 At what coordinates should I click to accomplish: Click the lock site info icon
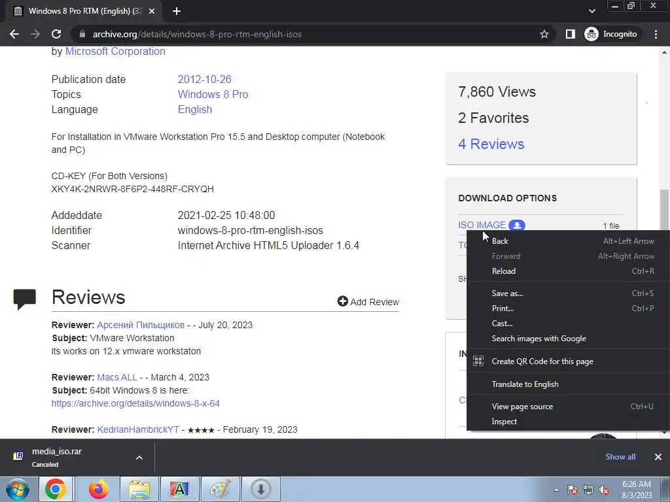(x=83, y=34)
